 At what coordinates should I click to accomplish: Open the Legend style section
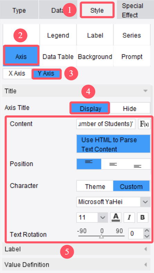click(58, 35)
